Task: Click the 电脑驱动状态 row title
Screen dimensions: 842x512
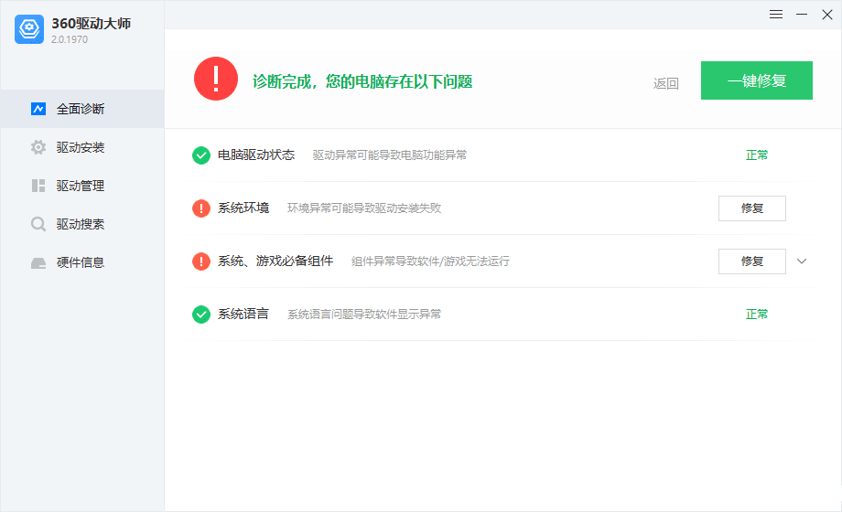Action: click(x=256, y=155)
